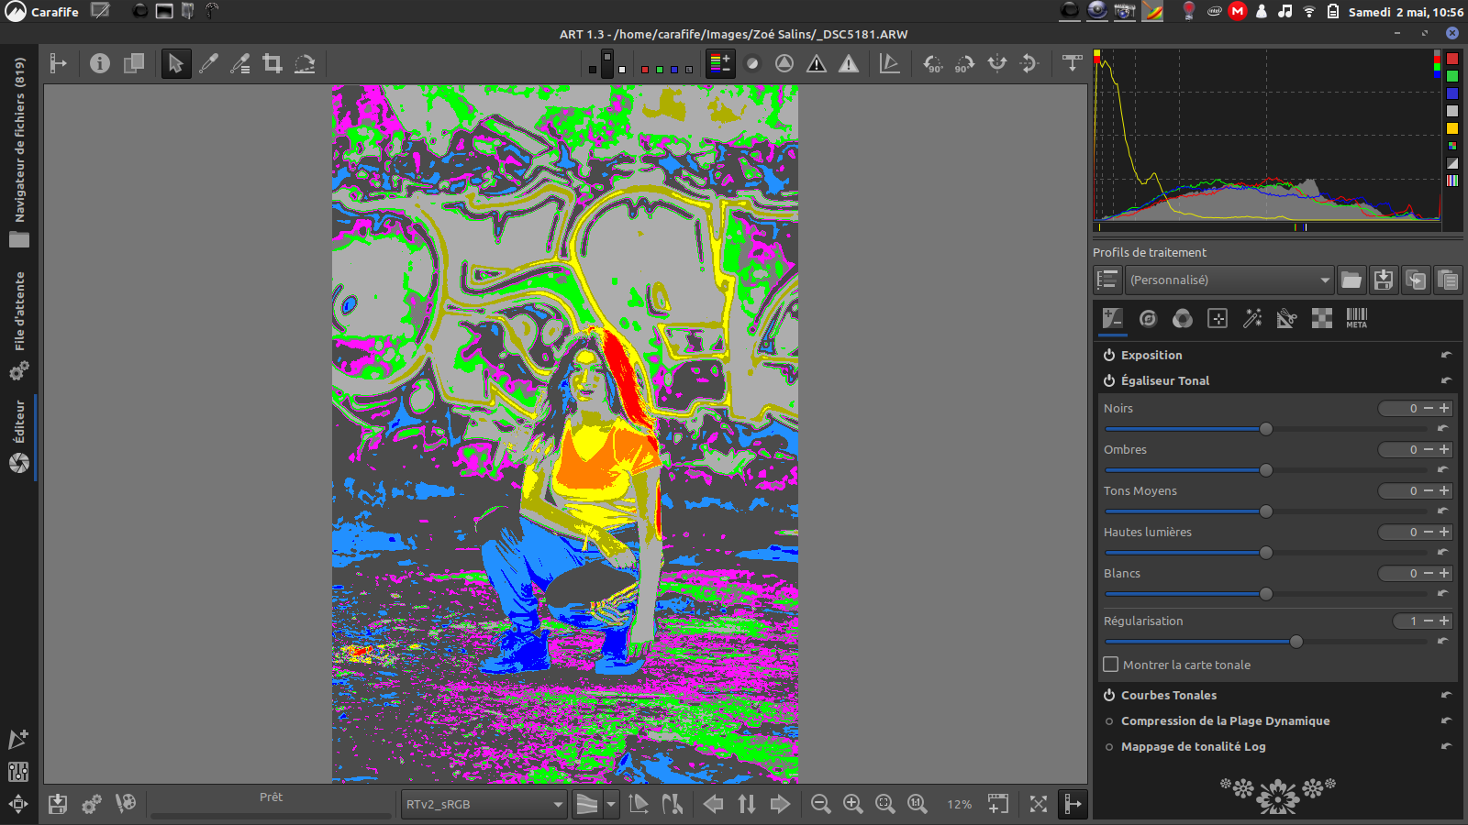This screenshot has height=825, width=1468.
Task: Toggle the false colors display icon
Action: coord(720,63)
